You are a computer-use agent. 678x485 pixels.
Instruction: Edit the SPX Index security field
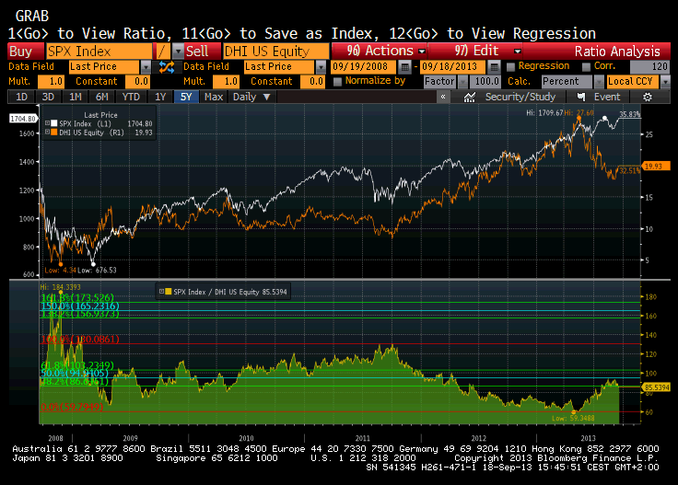tap(99, 52)
